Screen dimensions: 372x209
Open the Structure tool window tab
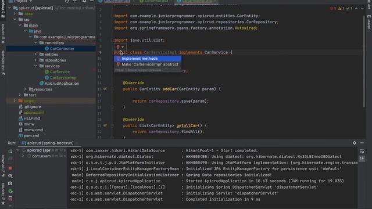(3, 166)
